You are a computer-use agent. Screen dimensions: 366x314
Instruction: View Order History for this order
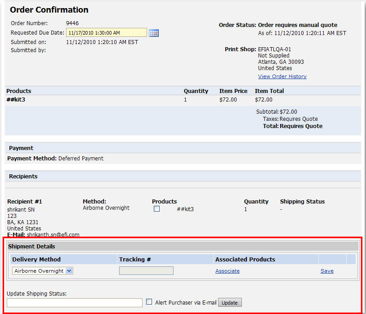(x=282, y=76)
